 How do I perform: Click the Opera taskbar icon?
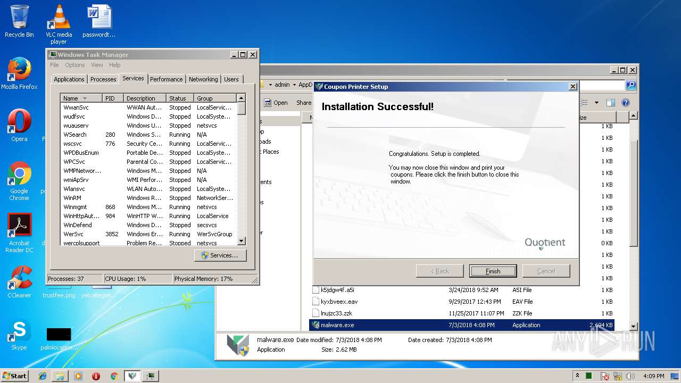pyautogui.click(x=96, y=376)
